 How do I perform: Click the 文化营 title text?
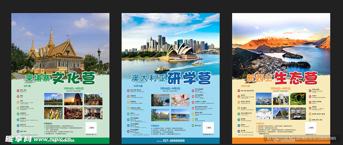(x=74, y=77)
